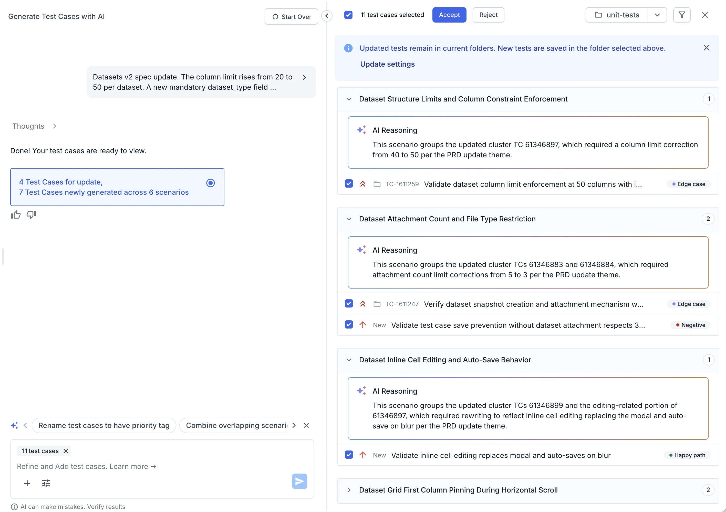This screenshot has height=512, width=726.
Task: Click the thumbs down feedback icon
Action: click(31, 215)
